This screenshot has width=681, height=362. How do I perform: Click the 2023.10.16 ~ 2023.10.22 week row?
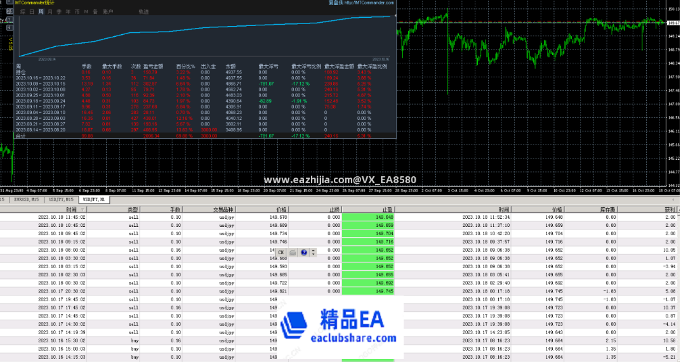tap(204, 78)
